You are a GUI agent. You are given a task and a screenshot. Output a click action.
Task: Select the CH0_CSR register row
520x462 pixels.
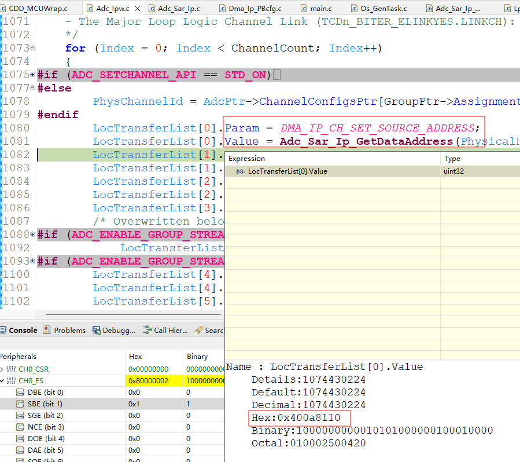point(112,369)
